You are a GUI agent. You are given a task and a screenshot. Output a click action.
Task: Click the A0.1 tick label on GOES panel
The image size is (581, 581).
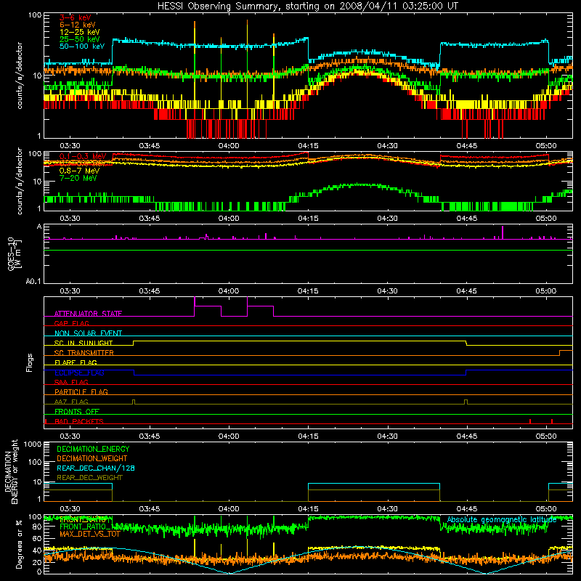pyautogui.click(x=33, y=282)
